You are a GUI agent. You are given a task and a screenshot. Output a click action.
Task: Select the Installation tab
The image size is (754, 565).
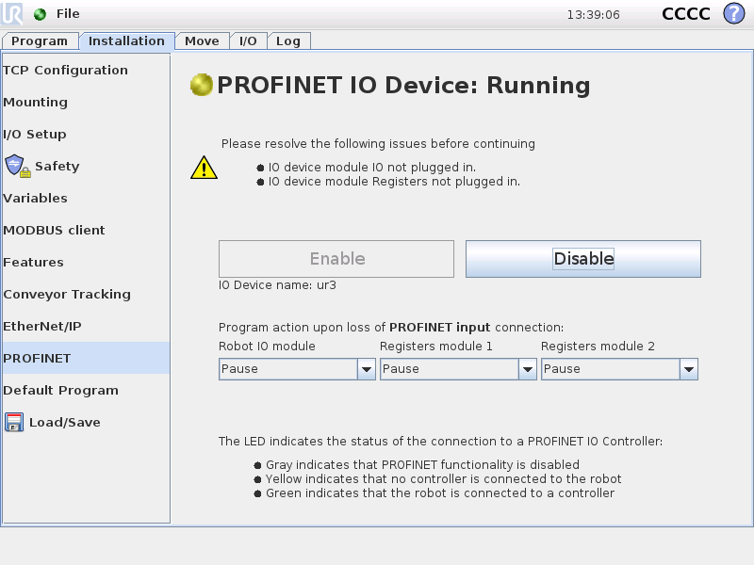(126, 40)
